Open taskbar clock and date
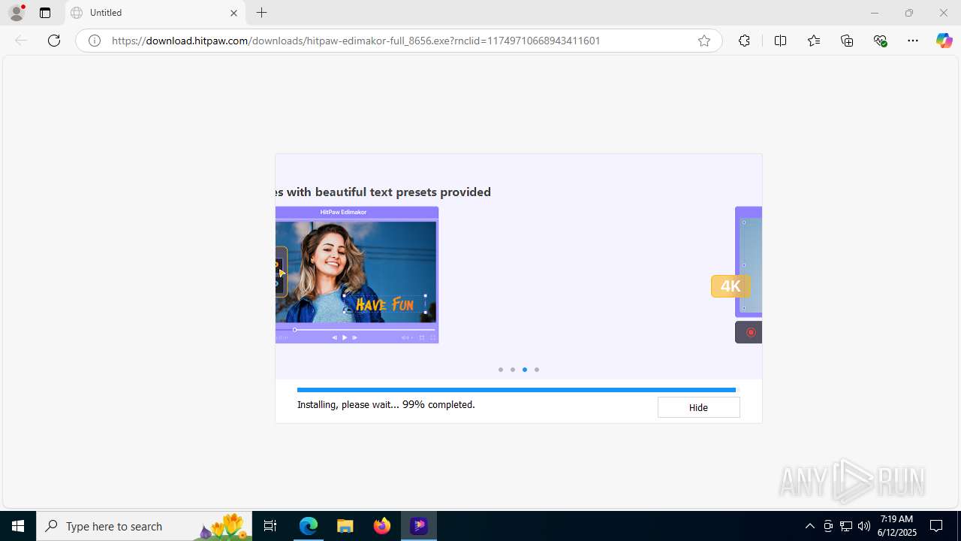 point(898,526)
